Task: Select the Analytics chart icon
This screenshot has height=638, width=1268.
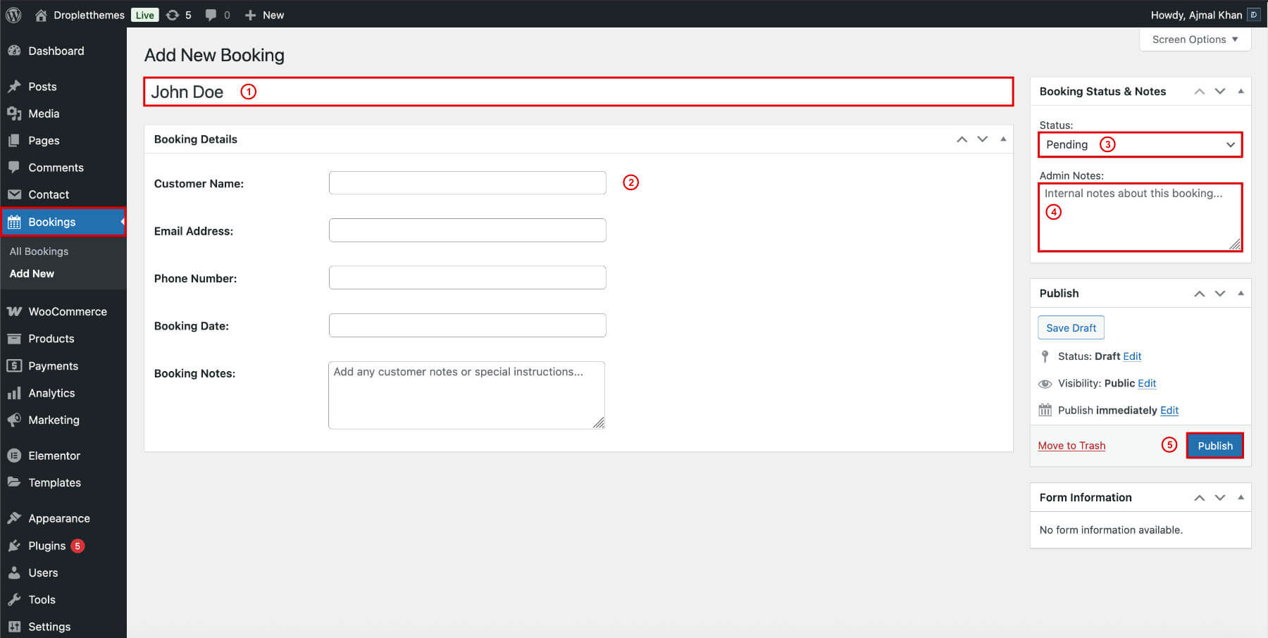Action: coord(15,393)
